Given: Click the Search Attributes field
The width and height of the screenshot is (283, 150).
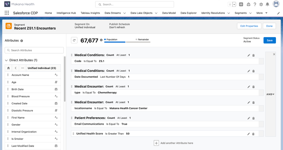Looking at the screenshot, I should 34,50.
